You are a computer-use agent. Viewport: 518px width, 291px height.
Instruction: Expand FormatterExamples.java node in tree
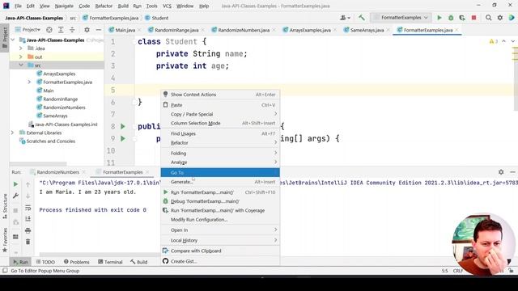[29, 82]
